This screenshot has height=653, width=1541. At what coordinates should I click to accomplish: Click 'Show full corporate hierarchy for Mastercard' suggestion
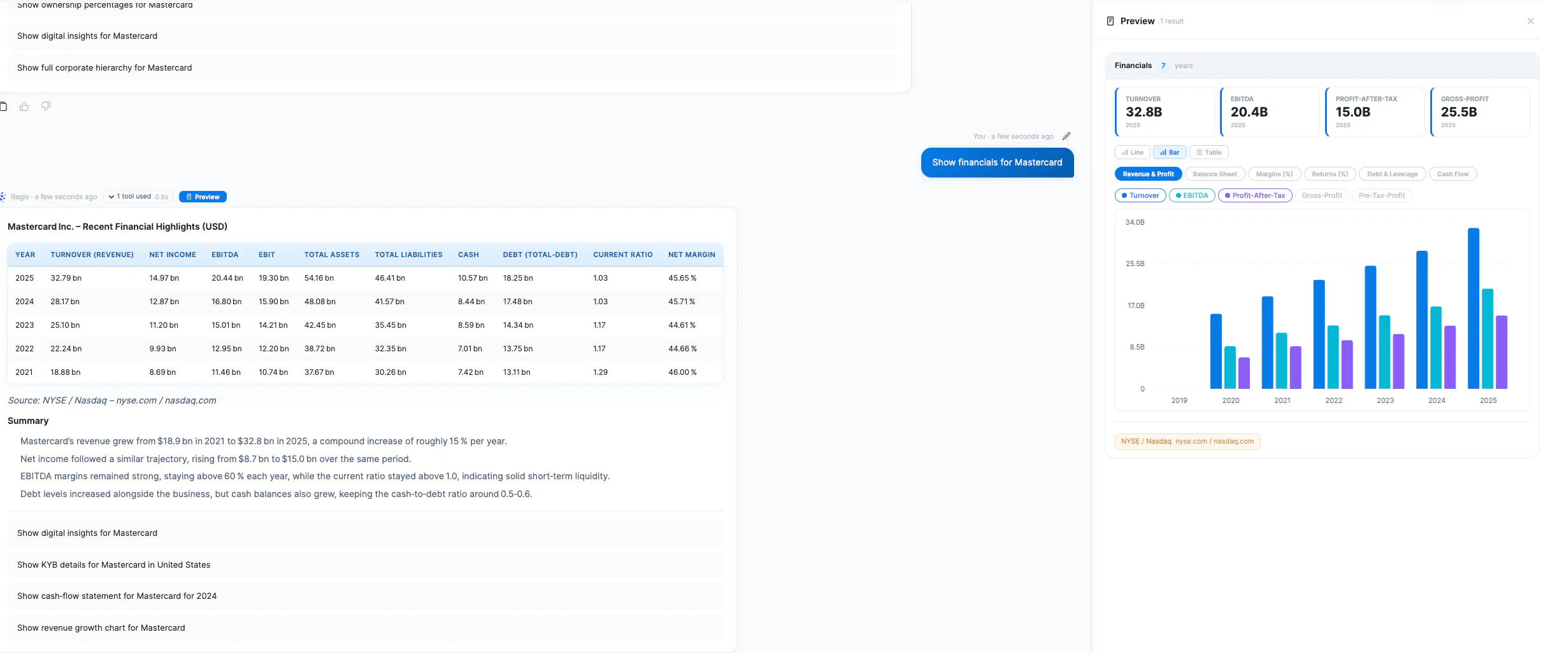pyautogui.click(x=452, y=68)
